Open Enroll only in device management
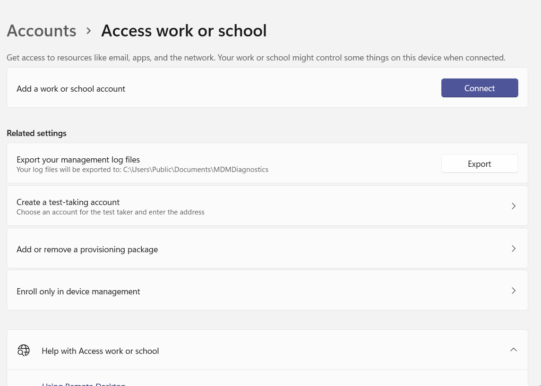Image resolution: width=541 pixels, height=386 pixels. tap(267, 290)
